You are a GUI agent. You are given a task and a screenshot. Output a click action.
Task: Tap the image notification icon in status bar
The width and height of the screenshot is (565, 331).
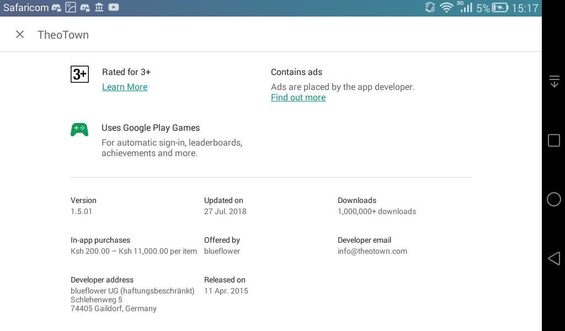click(71, 7)
